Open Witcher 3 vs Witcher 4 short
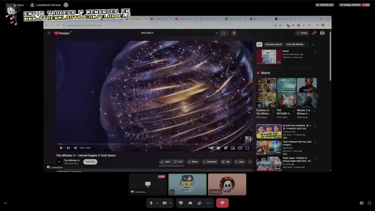Image resolution: width=375 pixels, height=211 pixels. [307, 93]
